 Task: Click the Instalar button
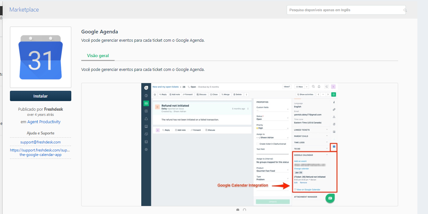click(40, 96)
